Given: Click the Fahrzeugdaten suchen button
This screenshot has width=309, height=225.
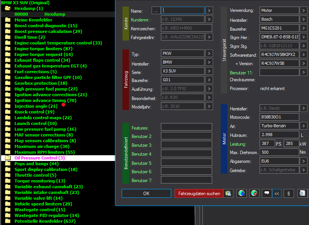Looking at the screenshot, I should [199, 194].
